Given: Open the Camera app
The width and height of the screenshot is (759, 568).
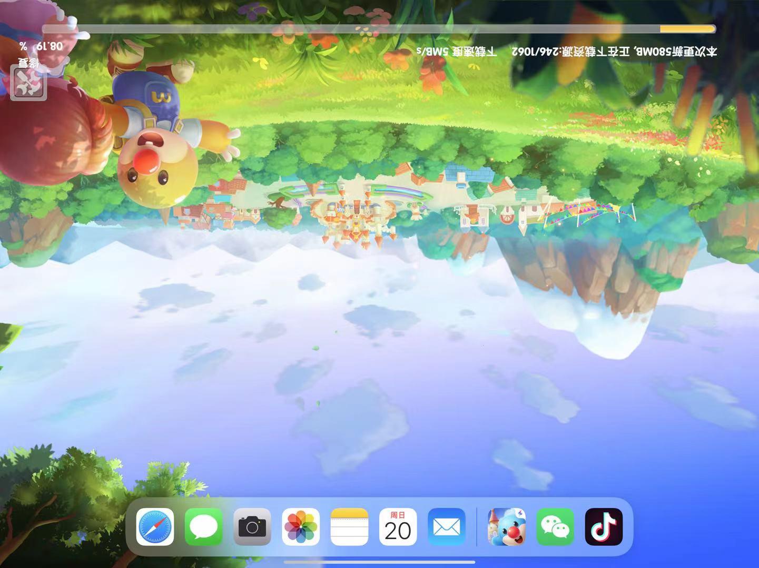Looking at the screenshot, I should click(x=252, y=526).
